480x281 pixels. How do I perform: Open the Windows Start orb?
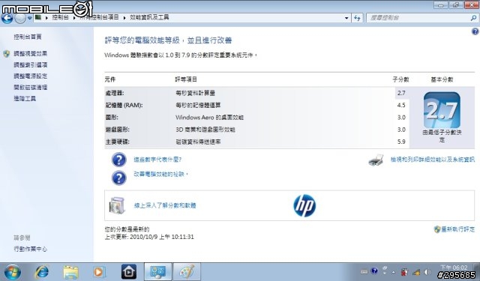pos(13,272)
